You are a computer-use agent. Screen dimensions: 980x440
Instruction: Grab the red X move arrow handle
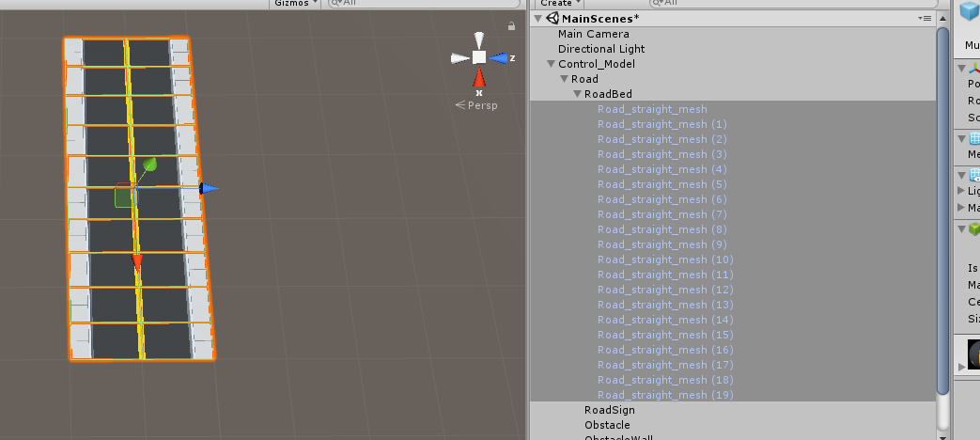pos(137,262)
